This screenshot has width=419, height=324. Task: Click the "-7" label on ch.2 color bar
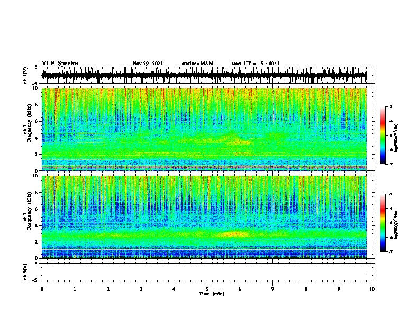click(390, 251)
